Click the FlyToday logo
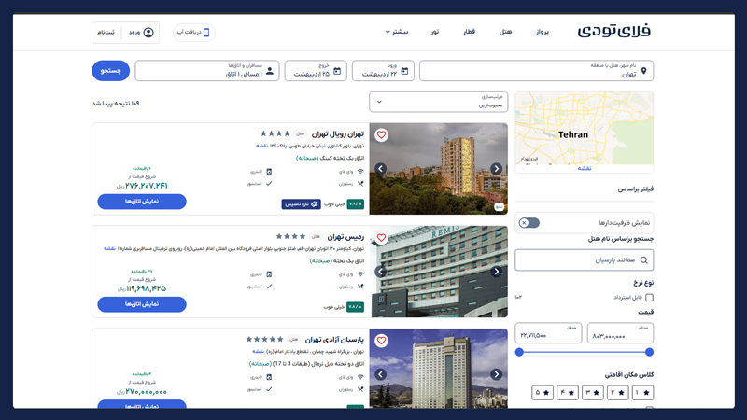This screenshot has width=747, height=420. pos(613,32)
